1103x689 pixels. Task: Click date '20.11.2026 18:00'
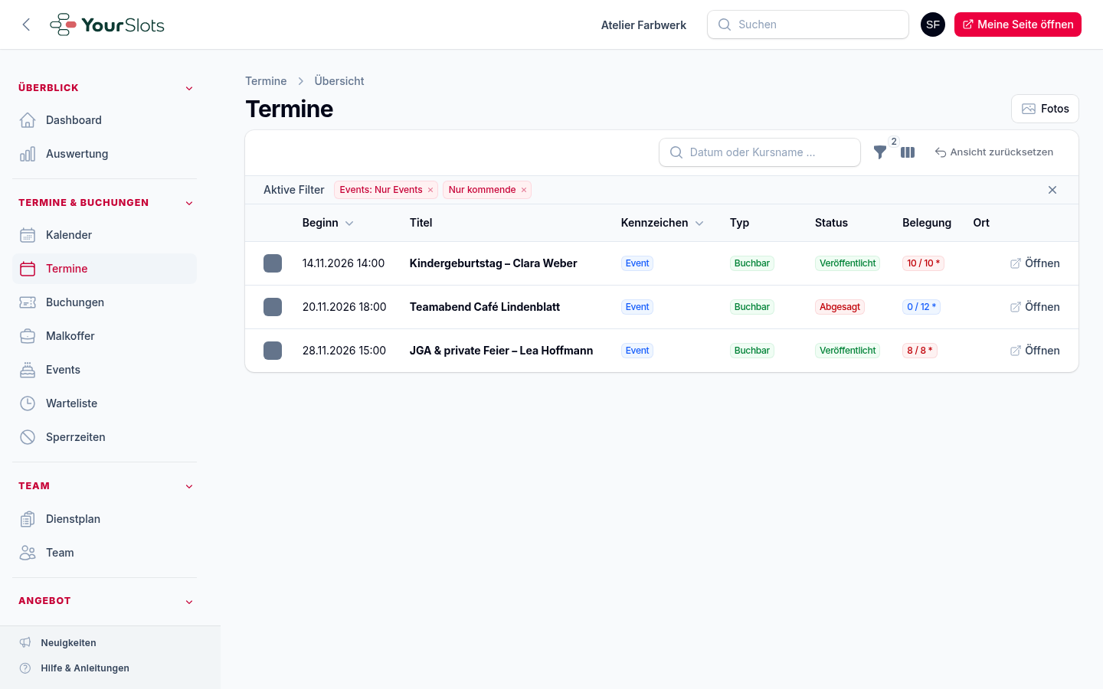[x=345, y=307]
